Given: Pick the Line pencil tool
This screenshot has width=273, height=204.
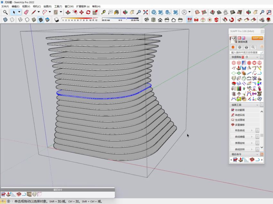Looking at the screenshot, I should [33, 12].
